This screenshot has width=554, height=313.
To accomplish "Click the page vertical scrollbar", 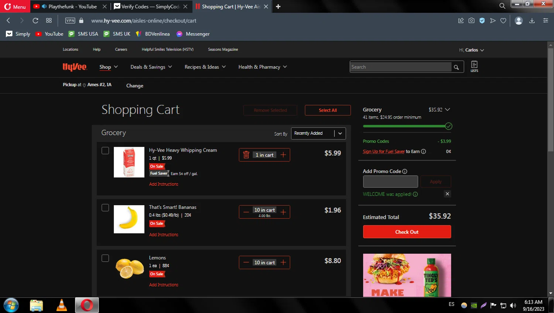I will tap(551, 100).
